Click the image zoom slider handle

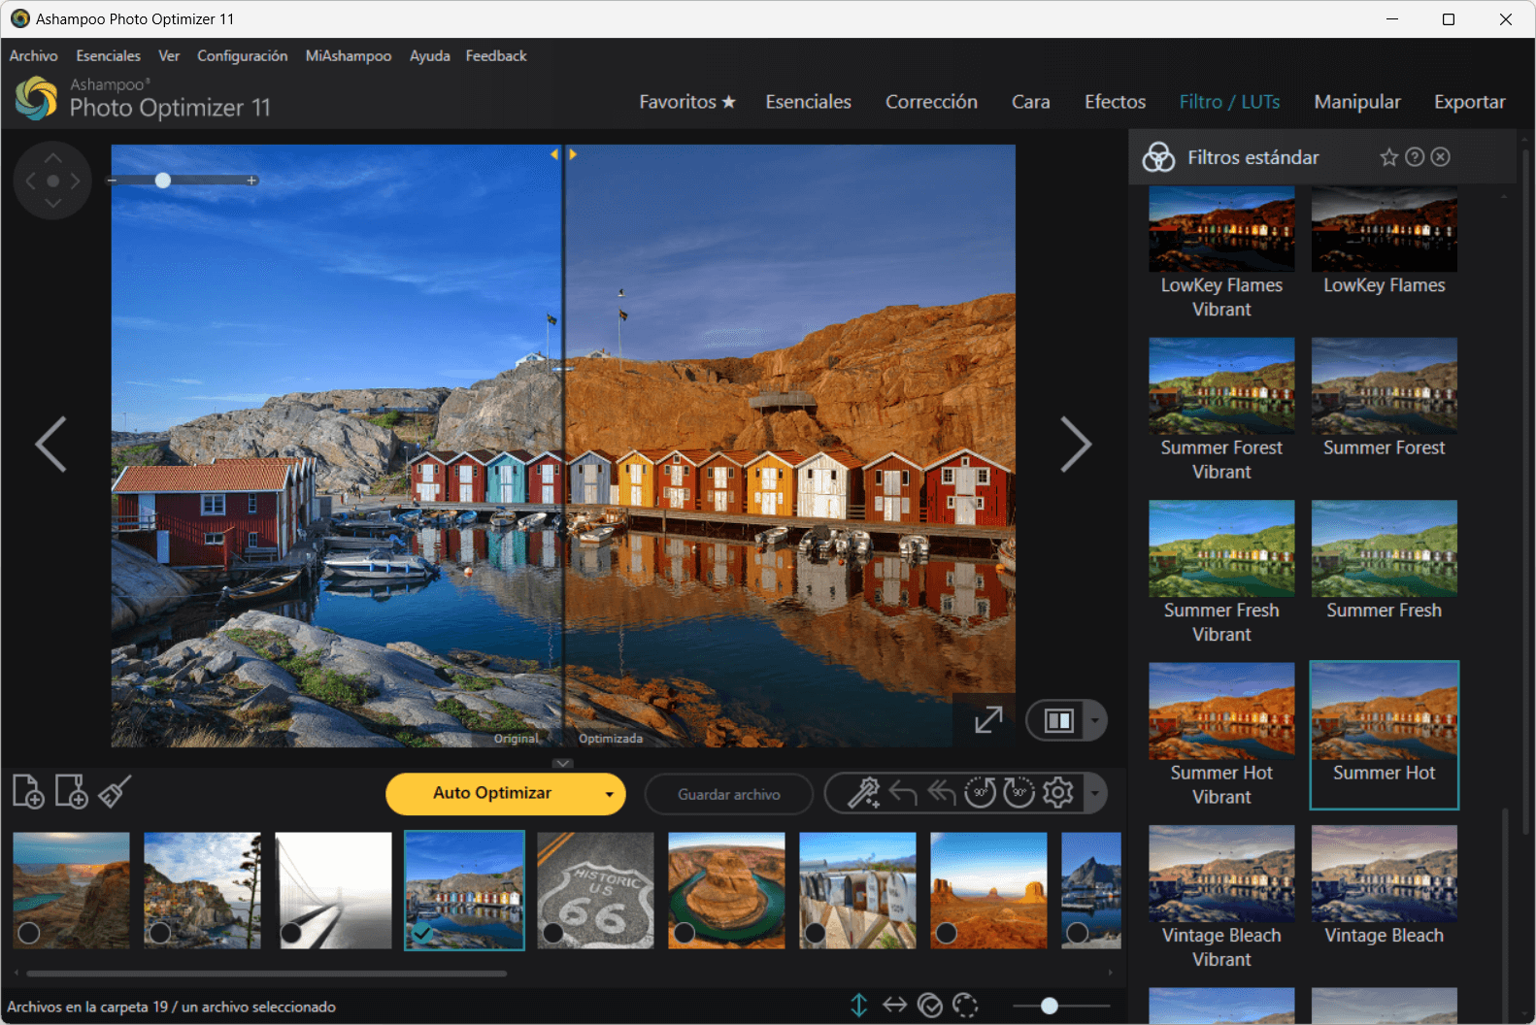(163, 181)
